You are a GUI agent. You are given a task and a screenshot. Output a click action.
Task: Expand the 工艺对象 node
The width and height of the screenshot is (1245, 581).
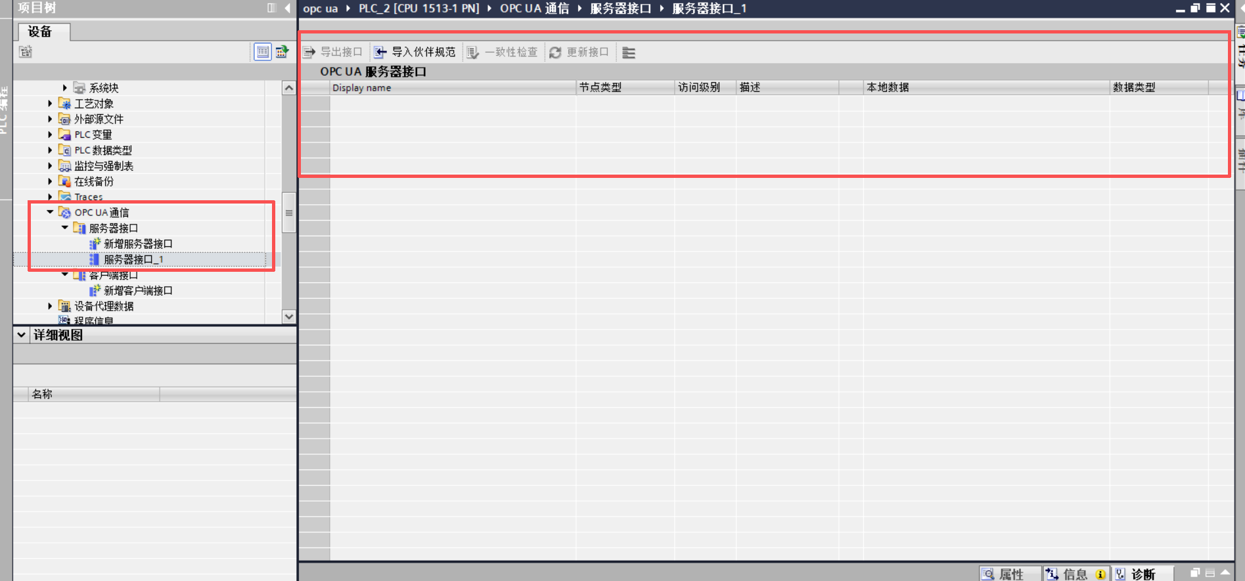50,103
